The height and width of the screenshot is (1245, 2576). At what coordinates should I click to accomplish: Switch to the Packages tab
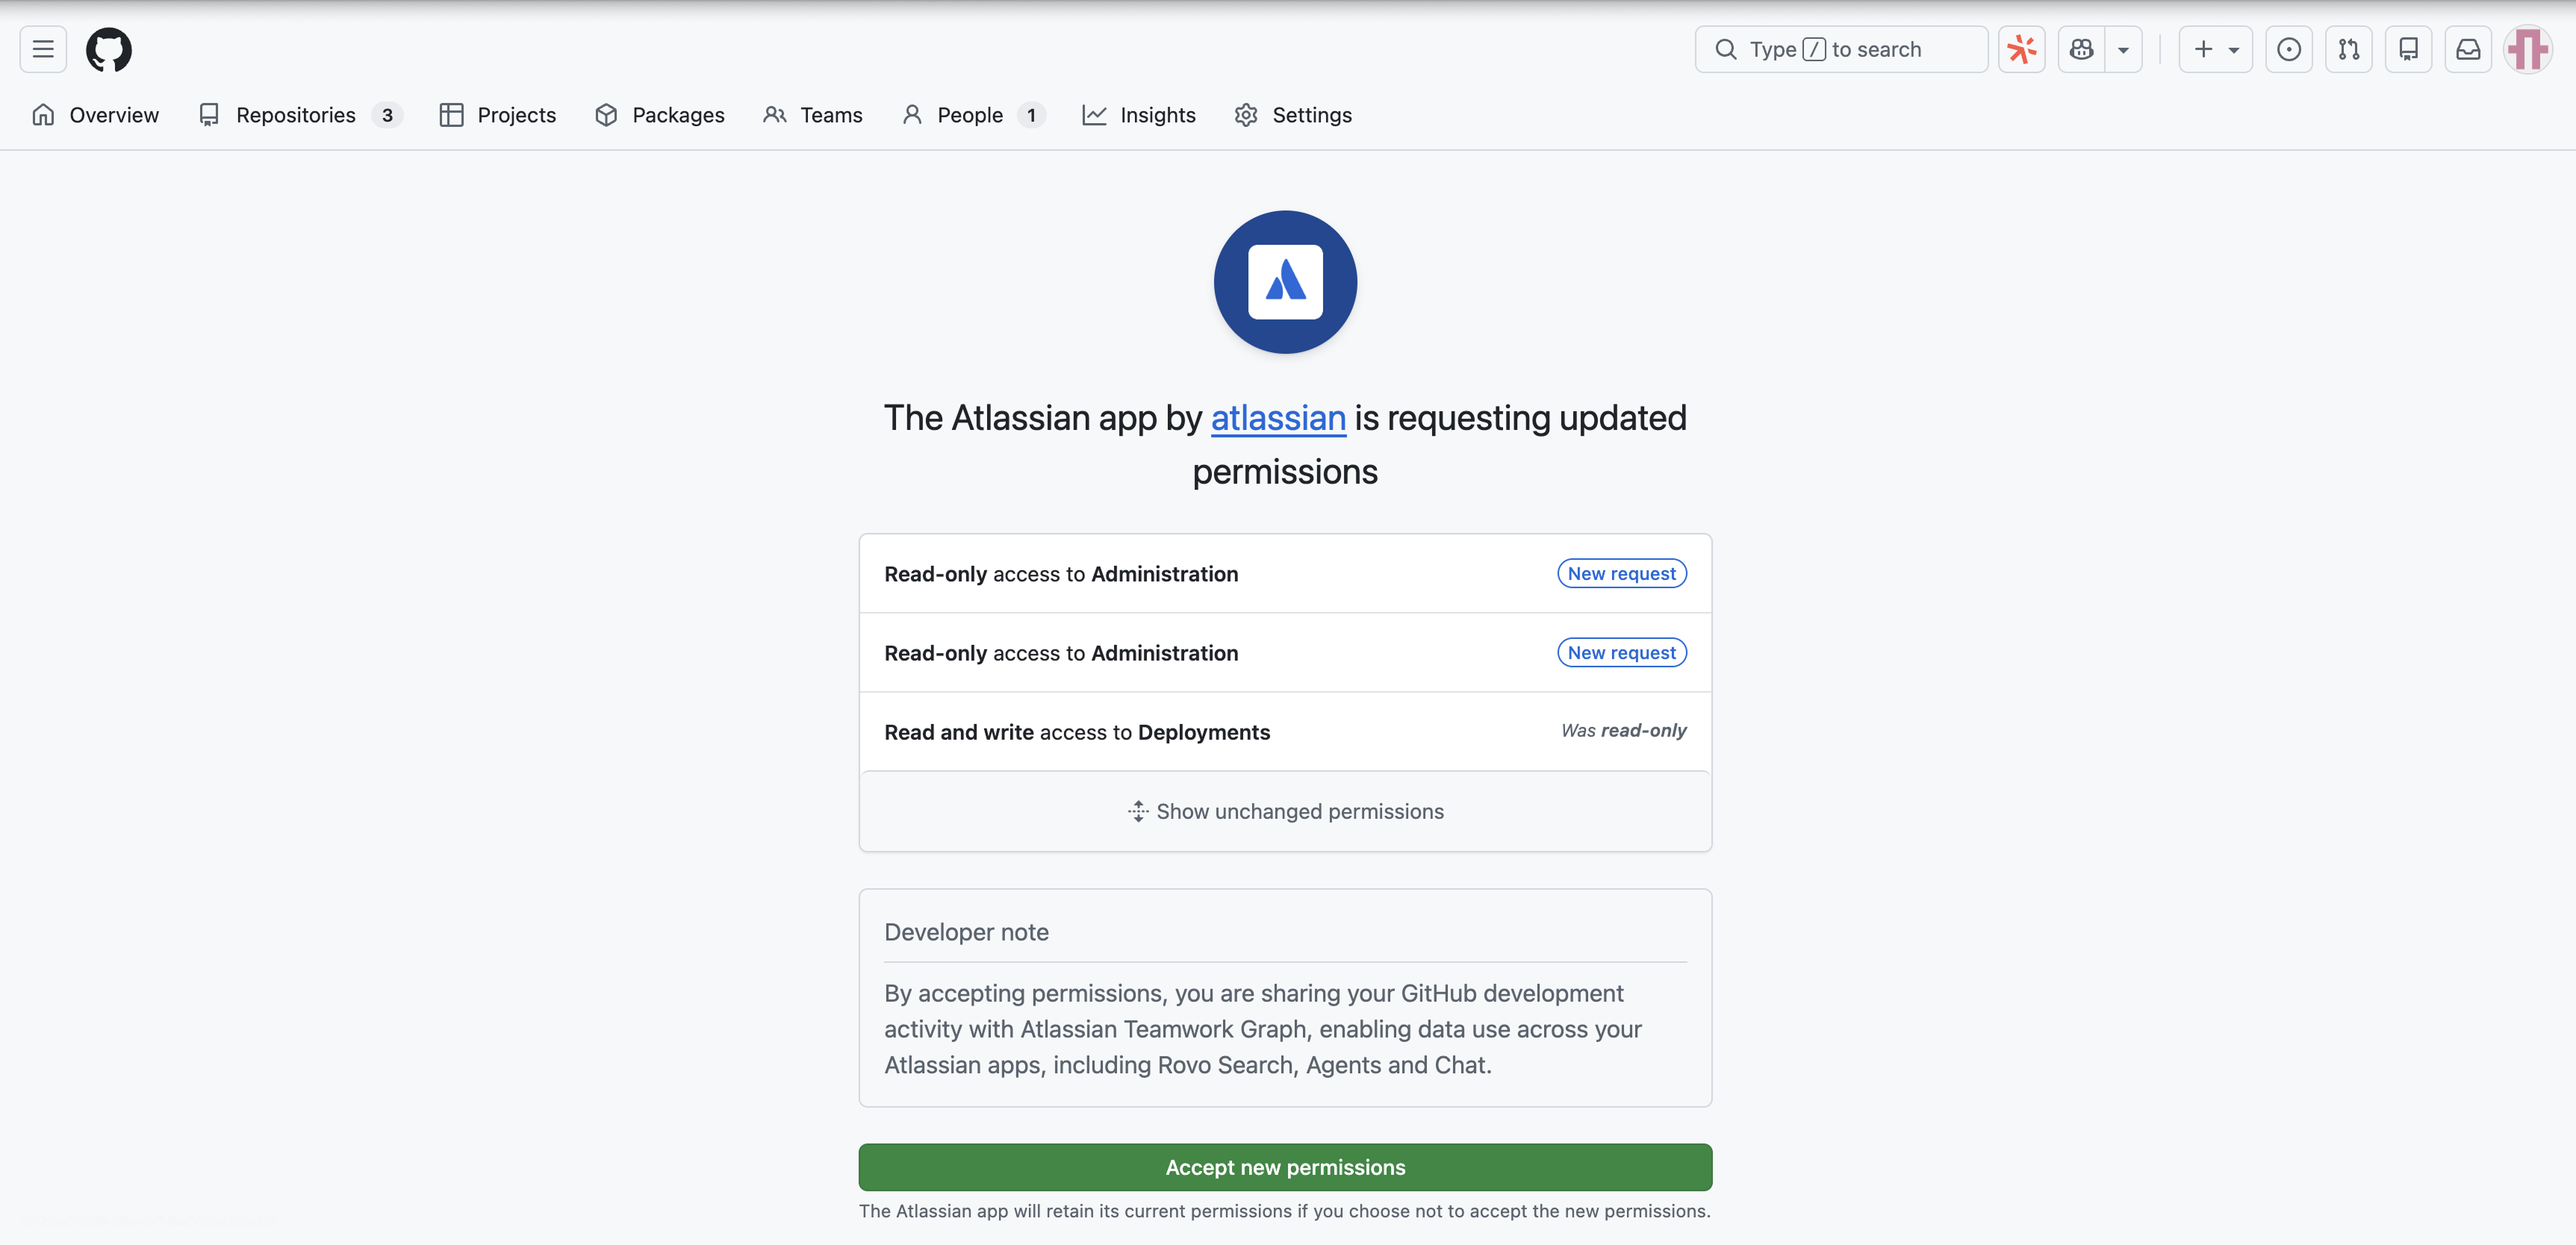659,115
